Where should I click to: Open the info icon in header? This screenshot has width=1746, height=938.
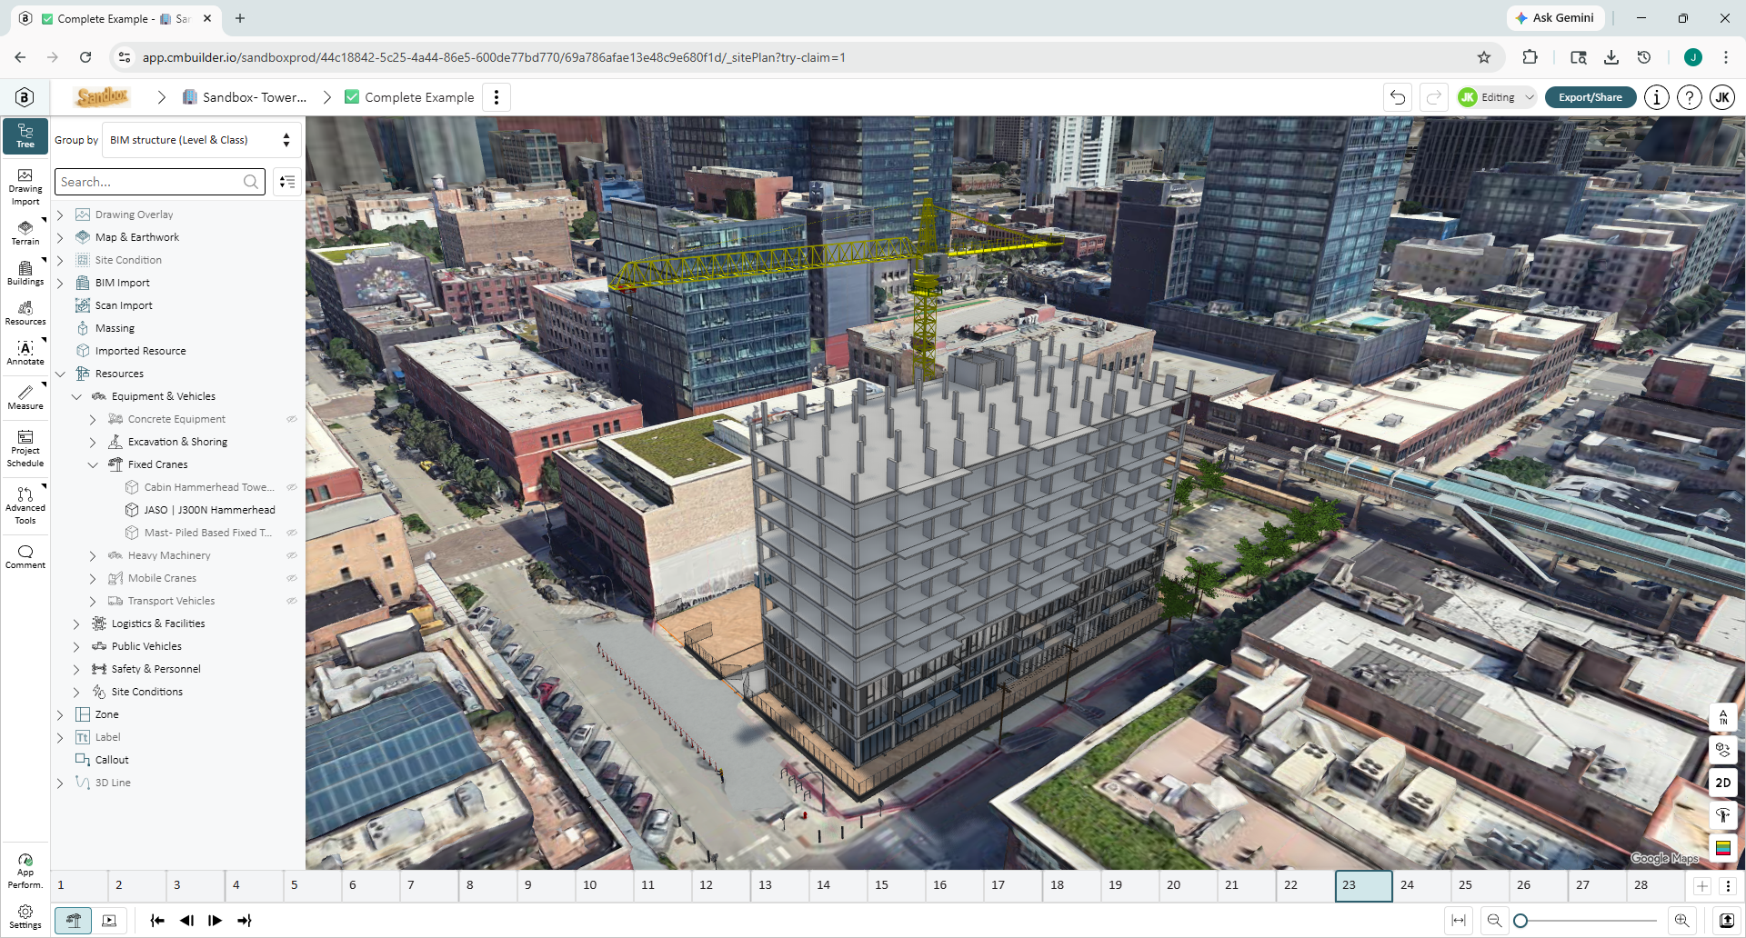pos(1657,97)
